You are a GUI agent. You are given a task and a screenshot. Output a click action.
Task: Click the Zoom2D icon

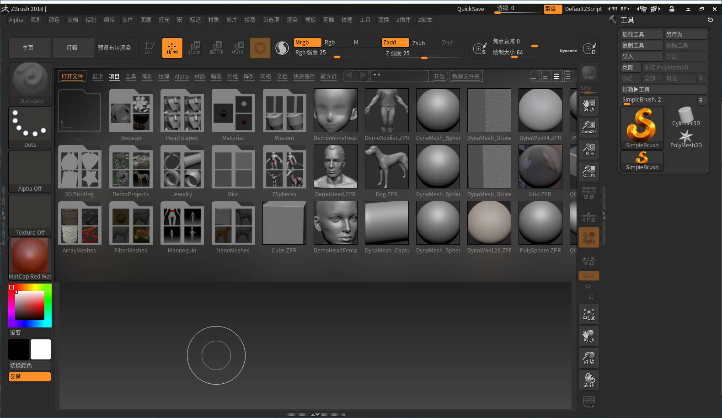click(589, 128)
